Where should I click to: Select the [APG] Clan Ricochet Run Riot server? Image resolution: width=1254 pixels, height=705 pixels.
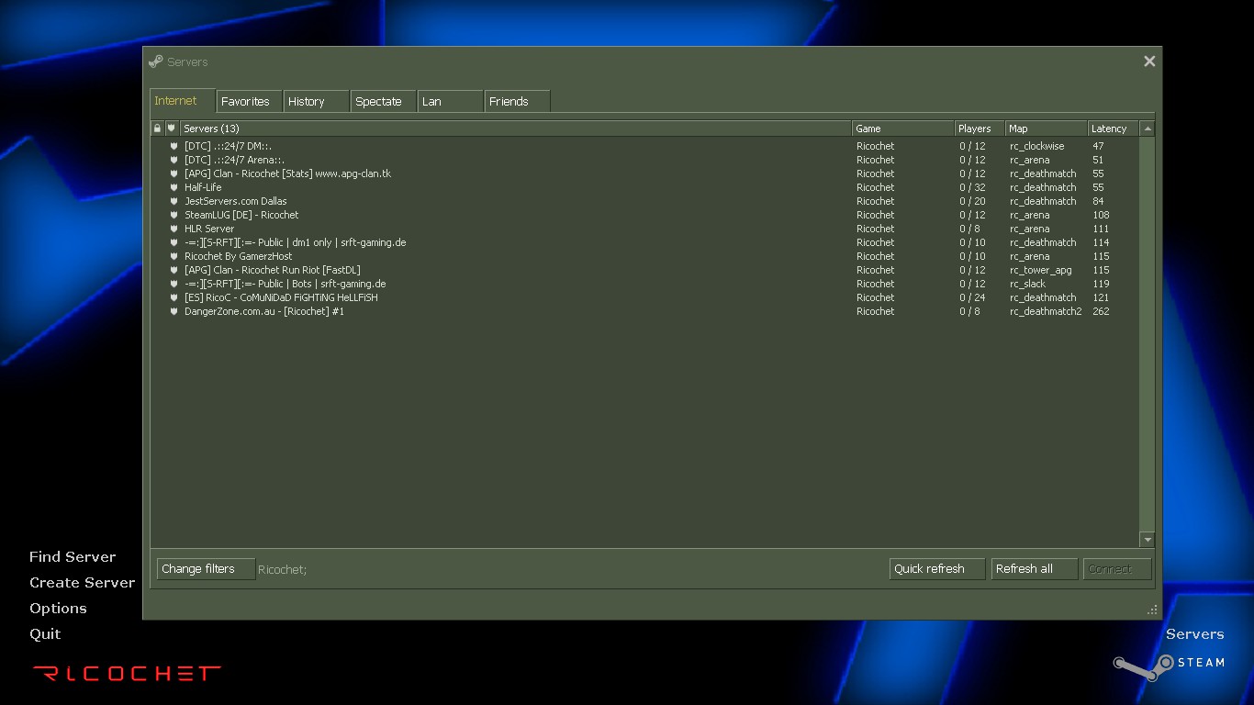(645, 270)
